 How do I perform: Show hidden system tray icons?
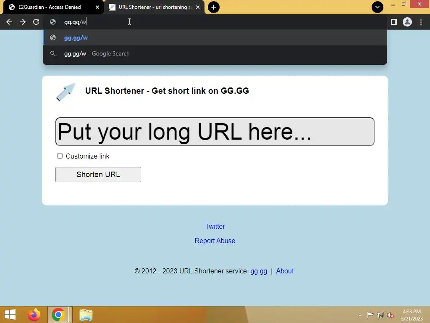point(360,315)
